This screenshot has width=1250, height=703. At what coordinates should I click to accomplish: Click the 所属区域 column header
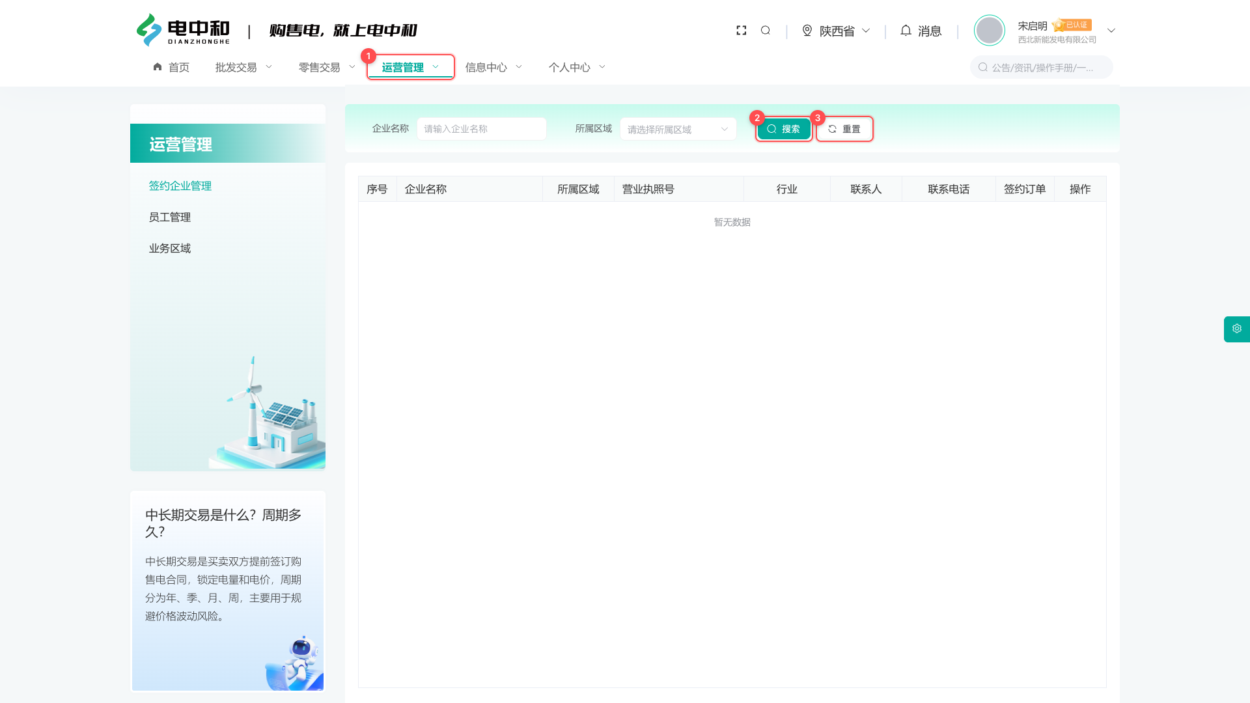click(x=578, y=189)
